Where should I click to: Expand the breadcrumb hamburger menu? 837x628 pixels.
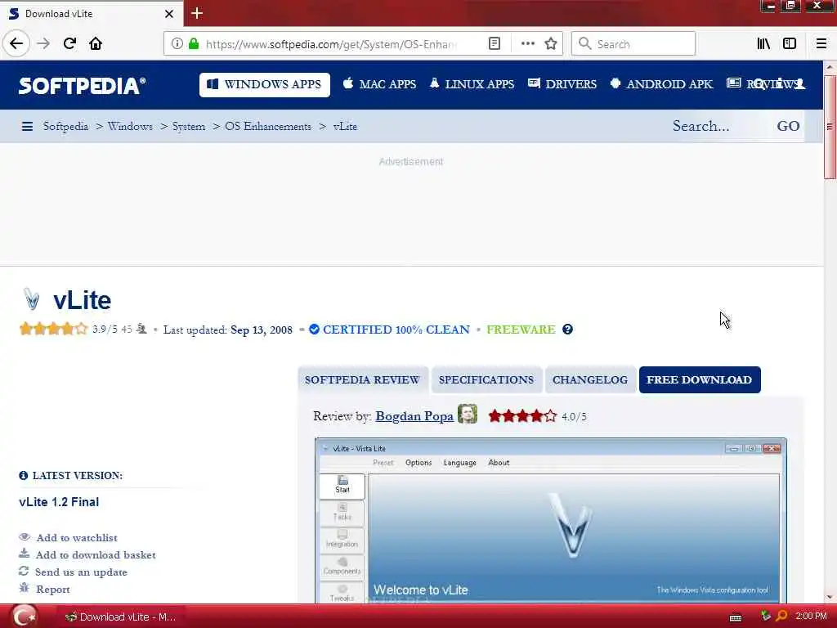27,127
